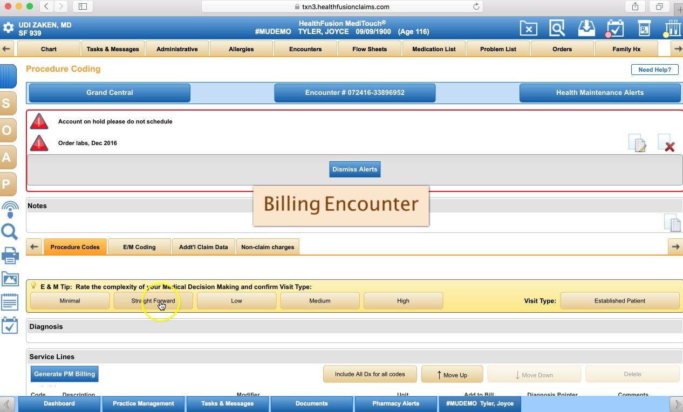Open the Flow Sheets tab

tap(370, 49)
